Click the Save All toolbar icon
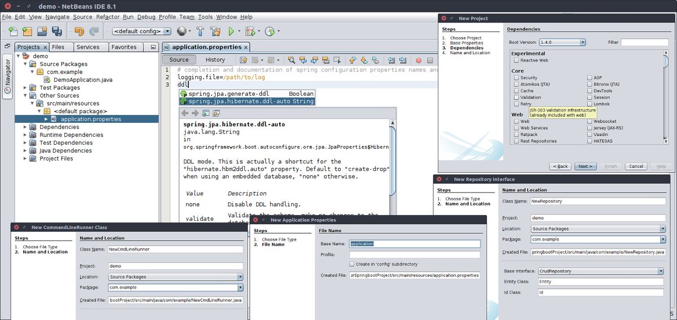 (x=57, y=31)
